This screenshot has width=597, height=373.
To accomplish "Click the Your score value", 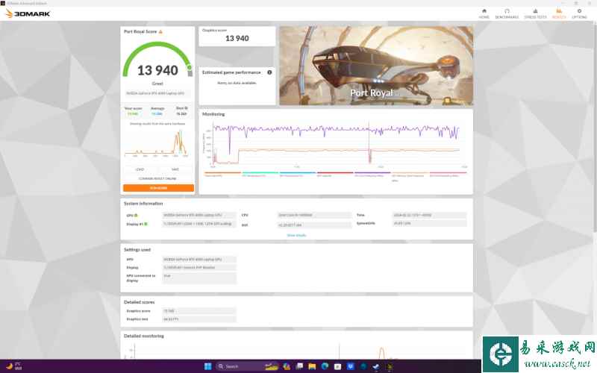I will [x=133, y=114].
